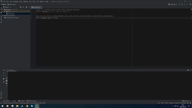This screenshot has width=192, height=108.
Task: Click the Python interpreter in status bar
Action: pyautogui.click(x=181, y=103)
